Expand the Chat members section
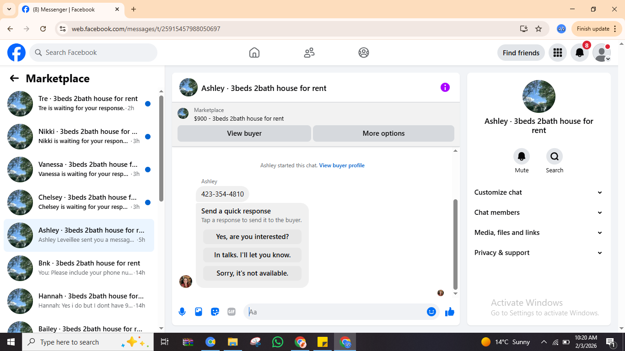Viewport: 625px width, 351px height. point(539,213)
